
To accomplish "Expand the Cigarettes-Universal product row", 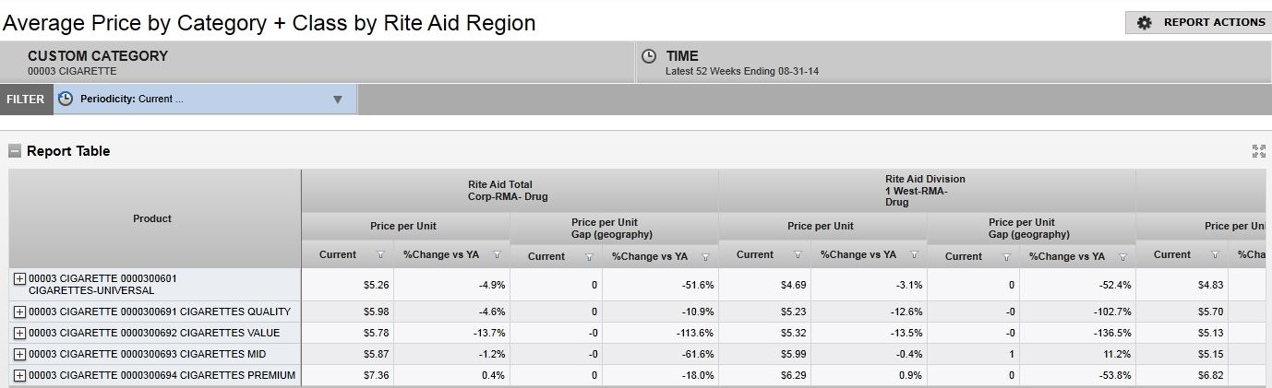I will click(19, 278).
